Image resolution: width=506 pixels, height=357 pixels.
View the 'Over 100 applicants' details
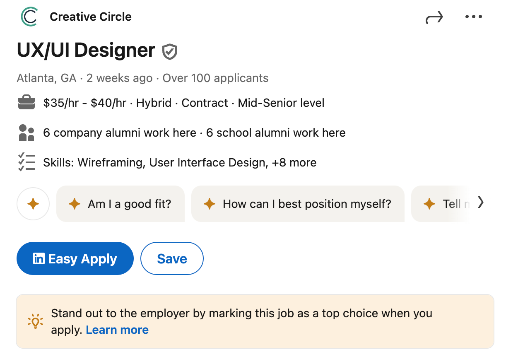pyautogui.click(x=215, y=78)
